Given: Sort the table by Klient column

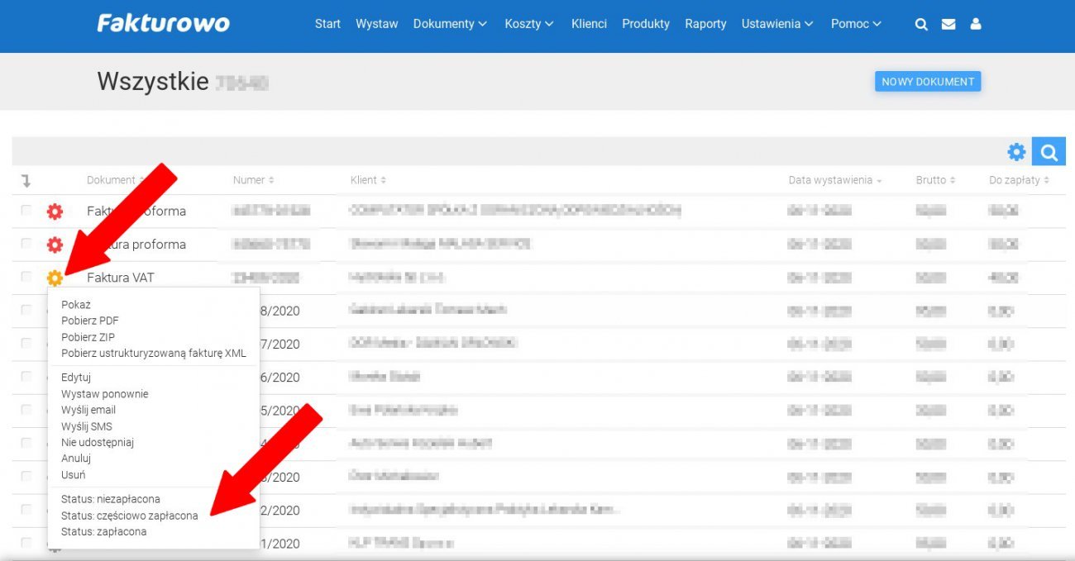Looking at the screenshot, I should point(368,180).
